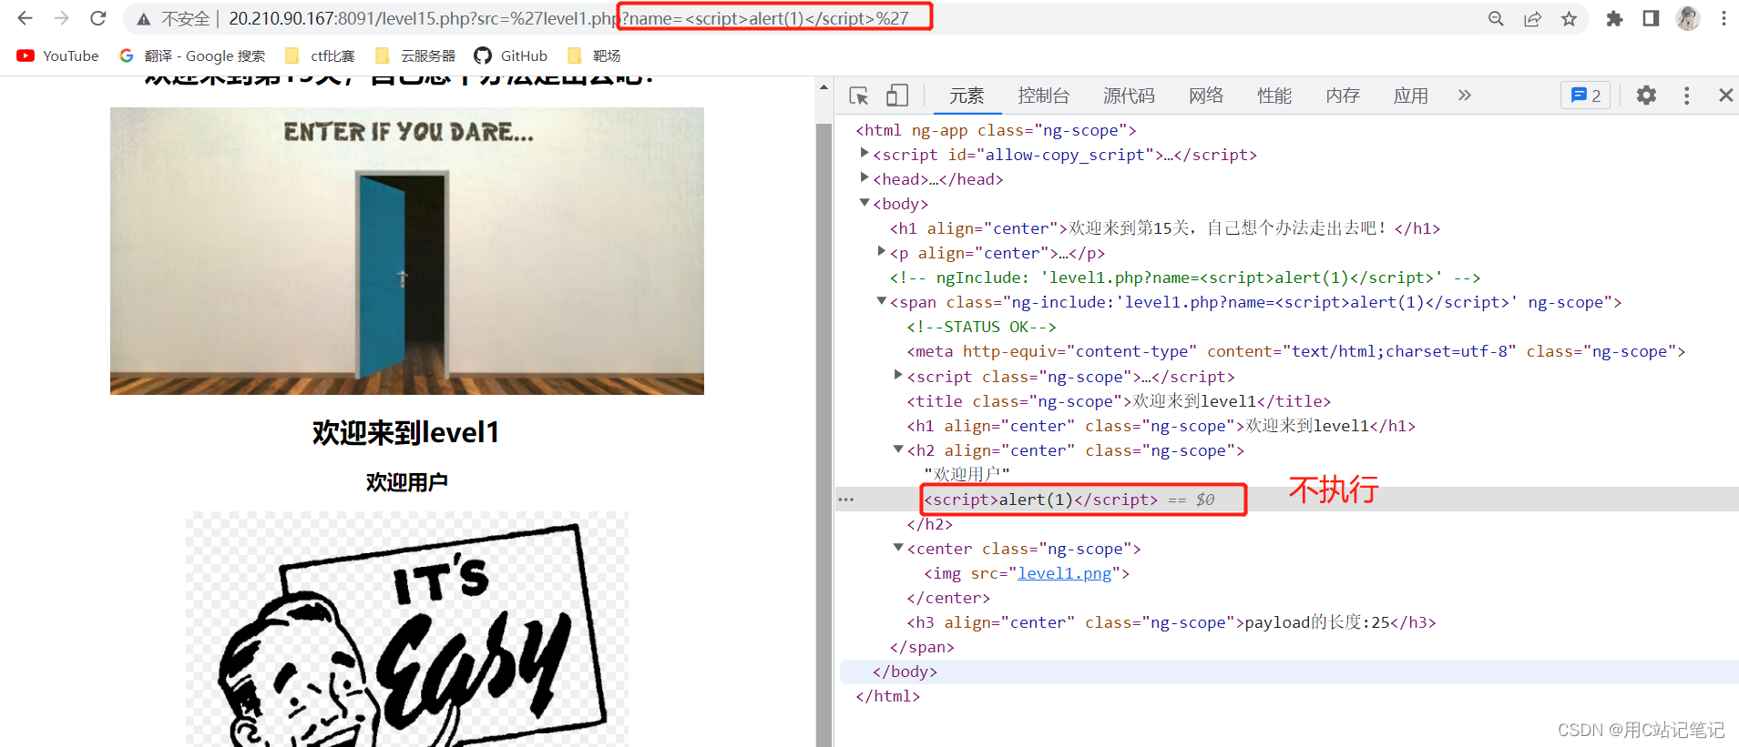Switch to 控制台 (Console) tab
The image size is (1739, 747).
[1044, 96]
